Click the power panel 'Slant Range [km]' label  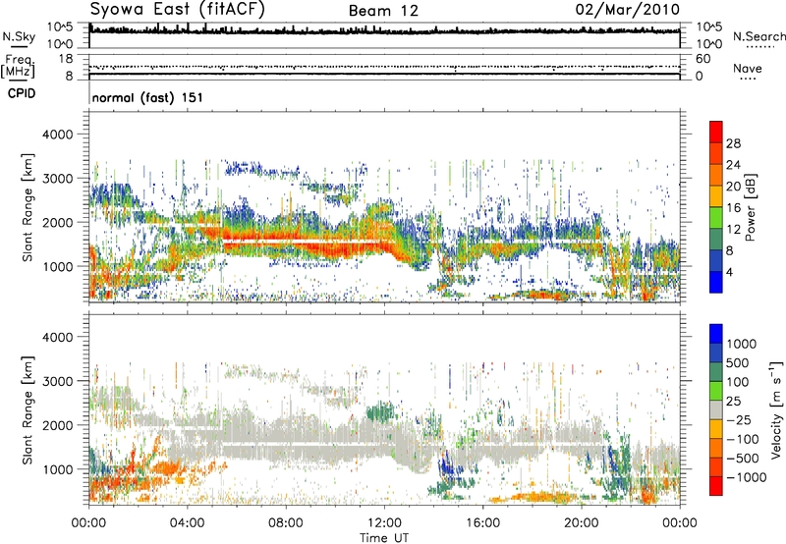28,207
